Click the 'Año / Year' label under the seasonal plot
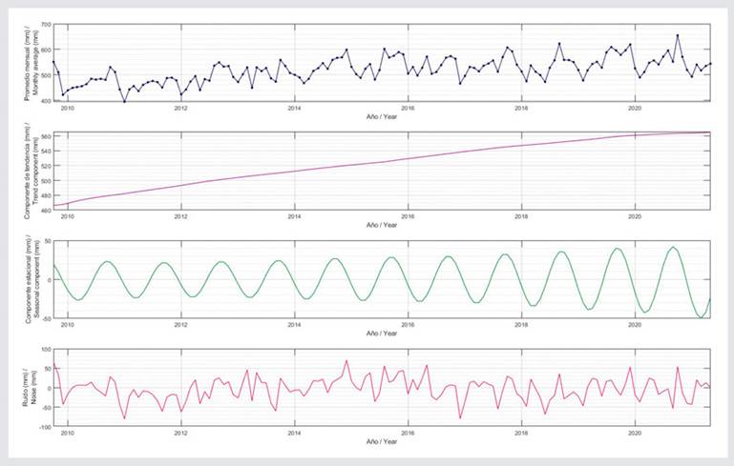 pyautogui.click(x=383, y=334)
